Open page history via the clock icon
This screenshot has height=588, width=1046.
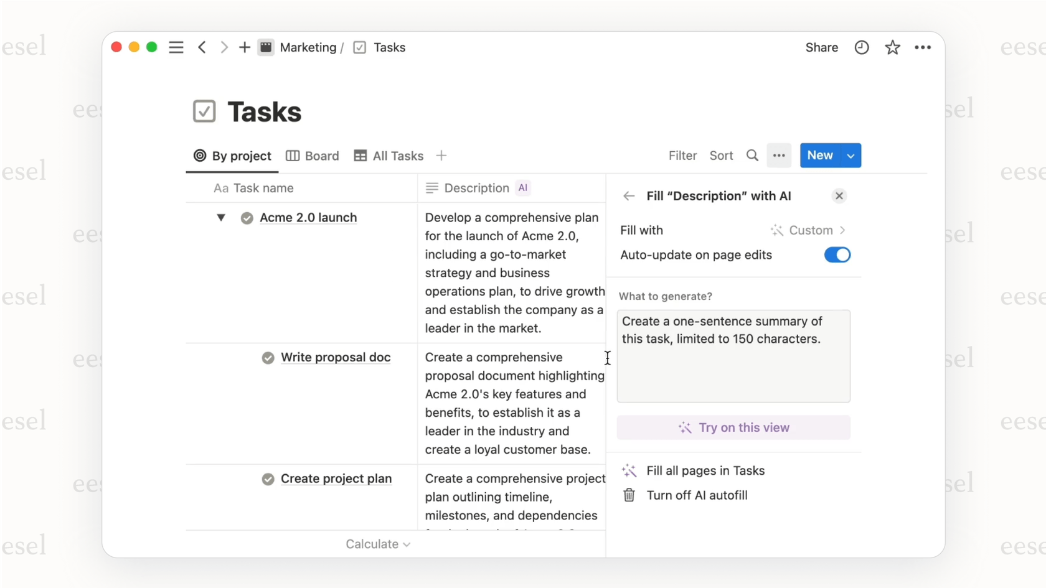coord(861,47)
